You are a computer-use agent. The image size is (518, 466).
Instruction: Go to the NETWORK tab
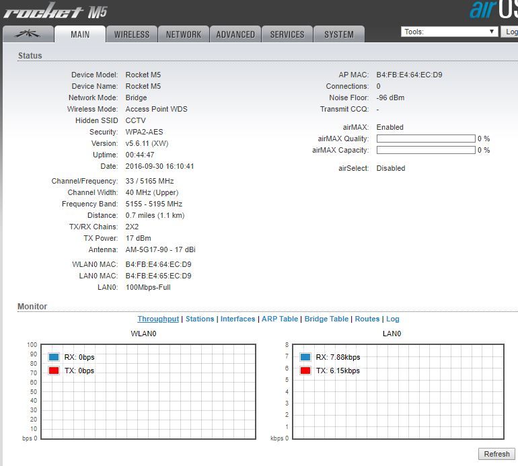[184, 34]
